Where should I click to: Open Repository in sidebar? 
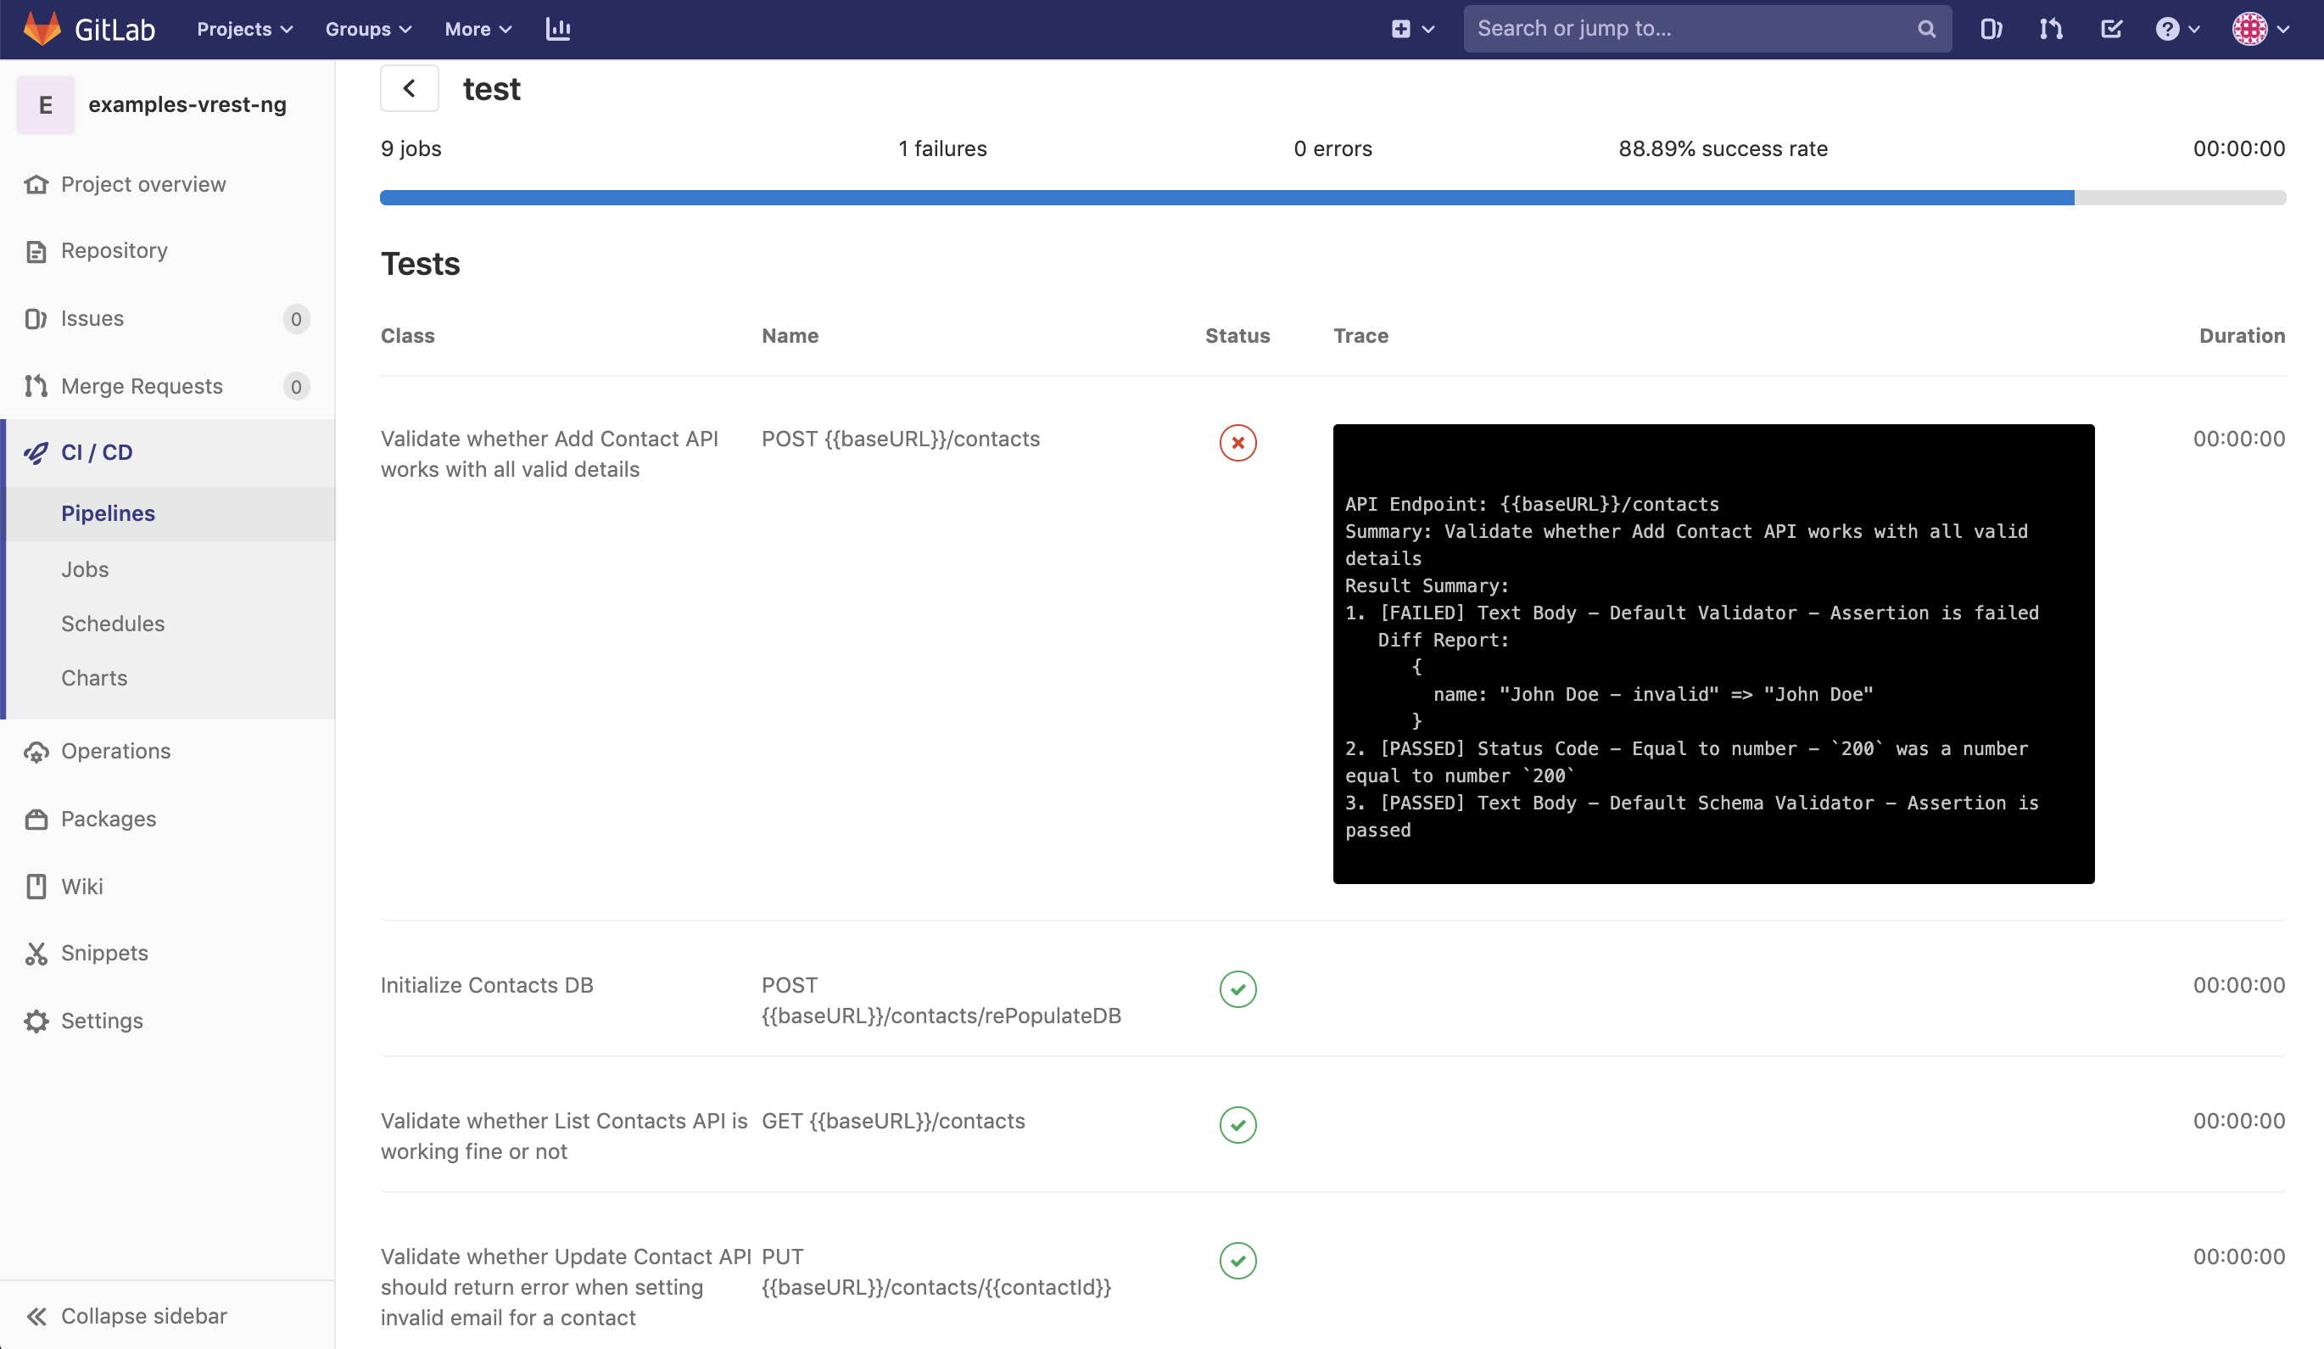(115, 251)
